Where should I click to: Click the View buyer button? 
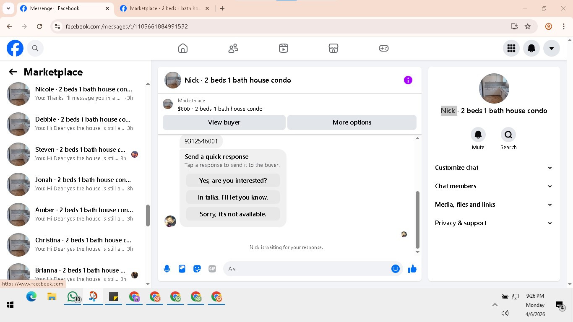(x=224, y=122)
